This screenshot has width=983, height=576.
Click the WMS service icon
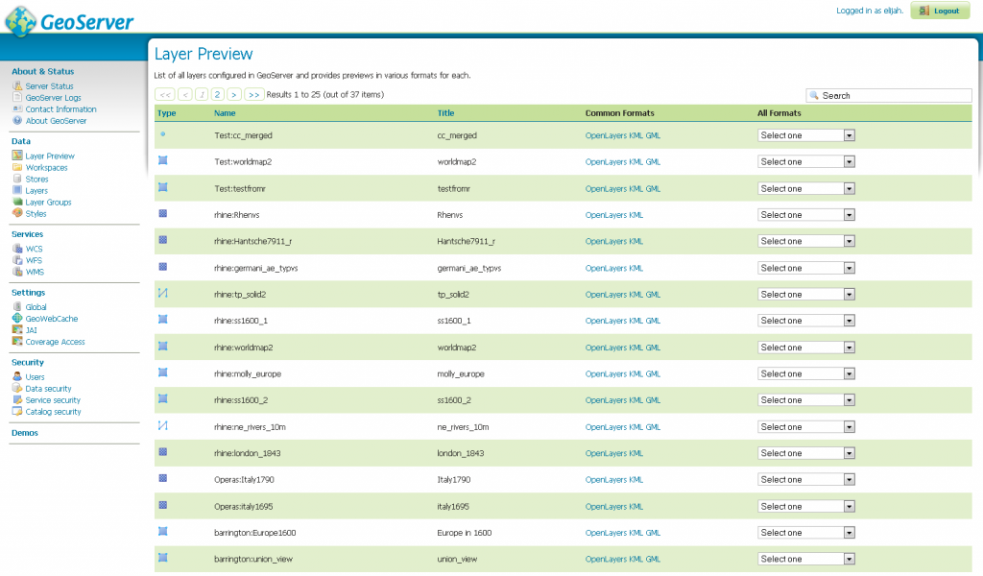[17, 272]
